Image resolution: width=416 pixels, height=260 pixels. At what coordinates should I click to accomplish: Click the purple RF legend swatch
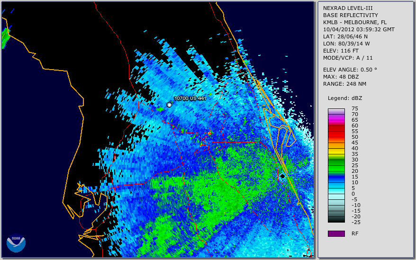(x=336, y=233)
